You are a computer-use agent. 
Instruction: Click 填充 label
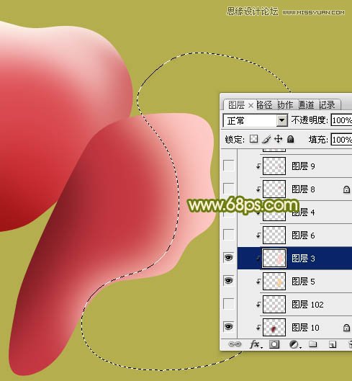click(x=318, y=140)
